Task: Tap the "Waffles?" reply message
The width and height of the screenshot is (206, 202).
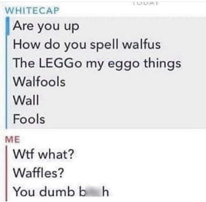Action: (38, 173)
